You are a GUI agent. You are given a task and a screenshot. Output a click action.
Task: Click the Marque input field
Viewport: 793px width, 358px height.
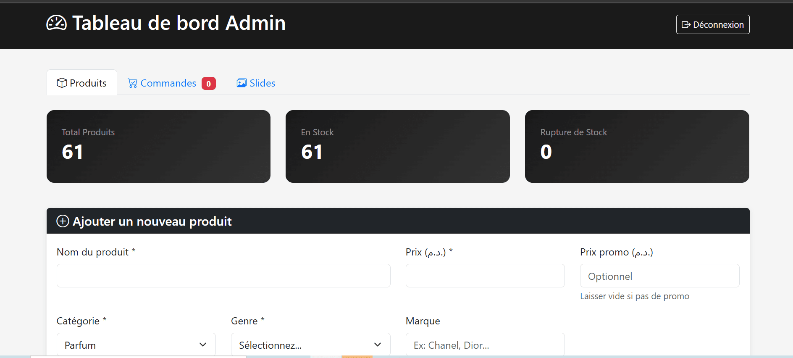485,345
